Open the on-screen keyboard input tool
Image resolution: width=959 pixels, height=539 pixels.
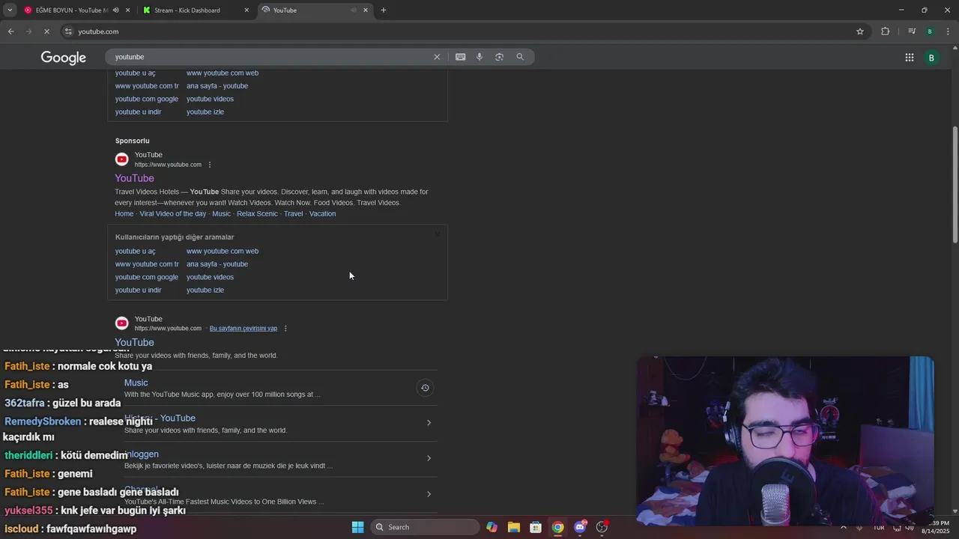click(460, 57)
